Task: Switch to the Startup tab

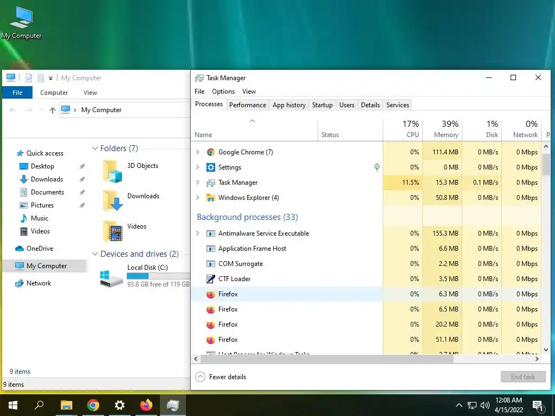Action: 322,105
